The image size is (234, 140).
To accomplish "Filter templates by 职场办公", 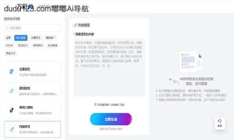I will [x=23, y=45].
